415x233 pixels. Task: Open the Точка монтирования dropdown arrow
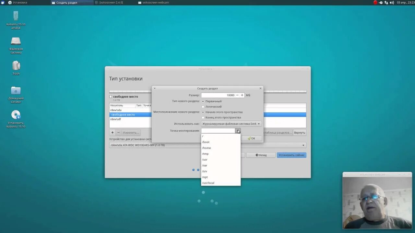pos(238,130)
